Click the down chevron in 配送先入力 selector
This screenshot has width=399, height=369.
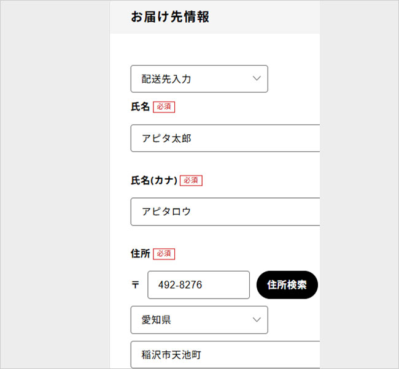pyautogui.click(x=257, y=78)
